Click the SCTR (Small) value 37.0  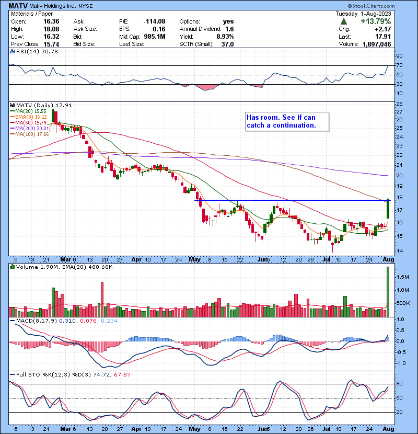(x=227, y=44)
